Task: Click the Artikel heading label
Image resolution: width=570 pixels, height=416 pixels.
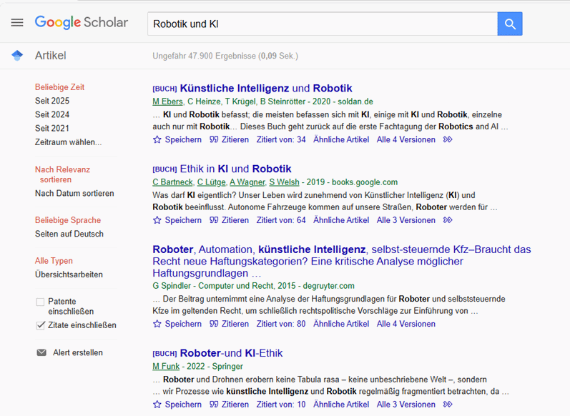Action: tap(51, 56)
